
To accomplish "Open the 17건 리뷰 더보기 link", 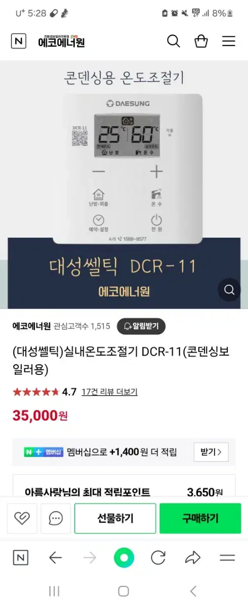I will [109, 392].
